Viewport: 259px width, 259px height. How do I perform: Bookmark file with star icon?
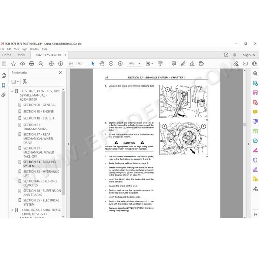[13, 64]
